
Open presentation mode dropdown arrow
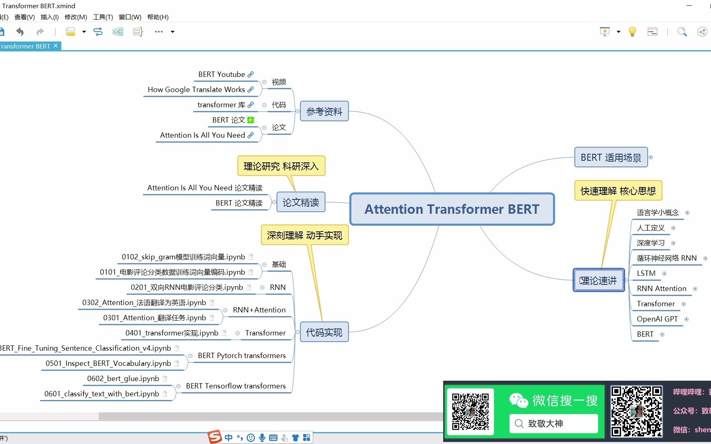[x=618, y=32]
